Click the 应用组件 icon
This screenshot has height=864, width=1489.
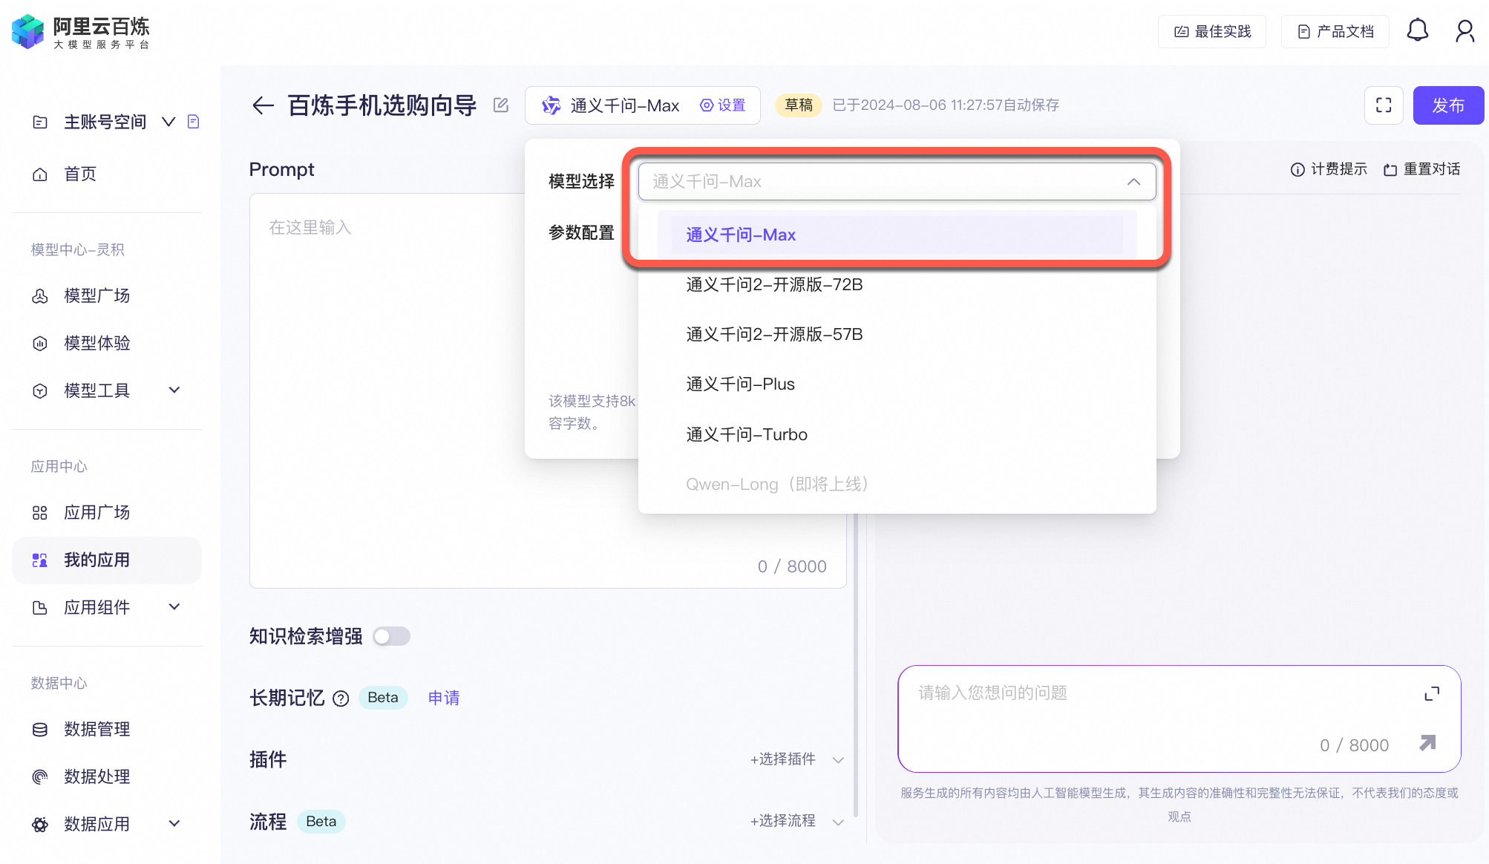40,608
